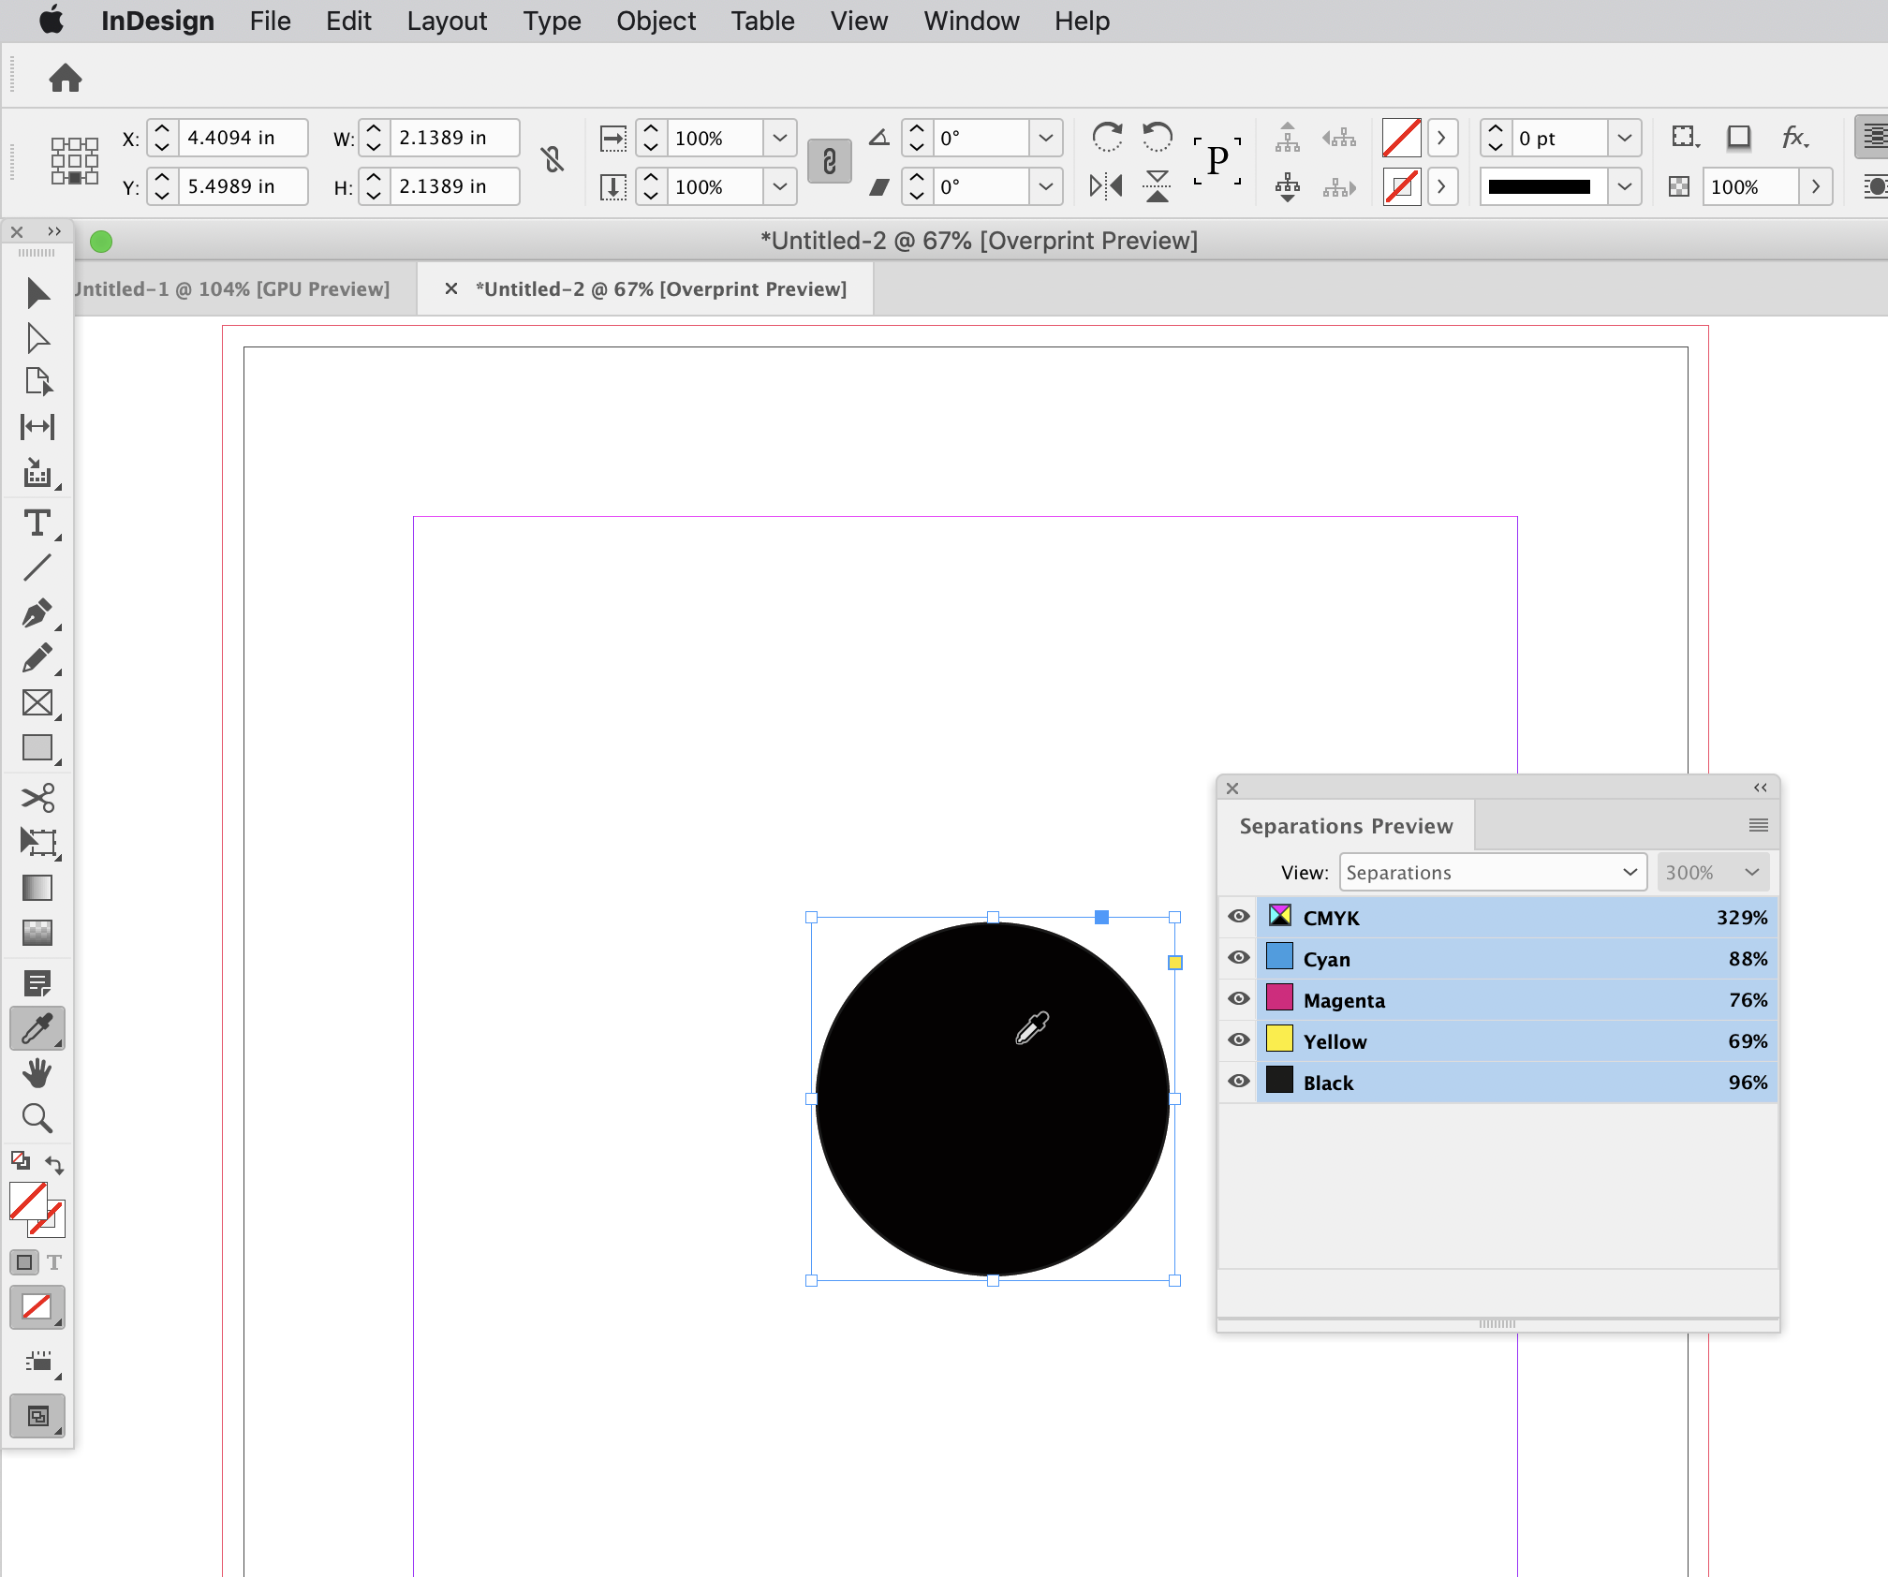Image resolution: width=1888 pixels, height=1577 pixels.
Task: Select the Rectangle Frame tool
Action: coord(37,703)
